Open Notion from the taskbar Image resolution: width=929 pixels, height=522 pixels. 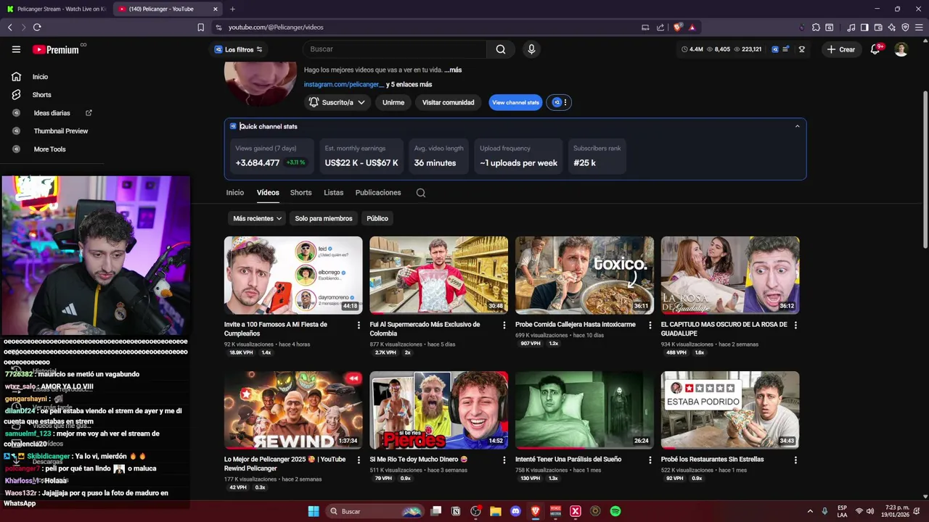(456, 511)
